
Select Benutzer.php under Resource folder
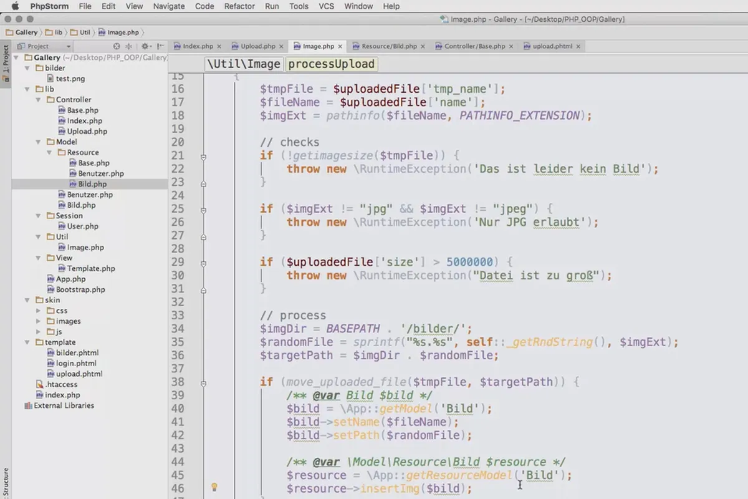click(101, 173)
